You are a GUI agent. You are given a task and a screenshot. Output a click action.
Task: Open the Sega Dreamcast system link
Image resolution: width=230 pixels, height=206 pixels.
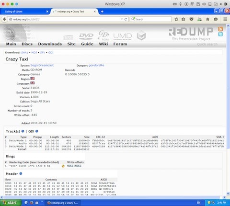(x=42, y=65)
